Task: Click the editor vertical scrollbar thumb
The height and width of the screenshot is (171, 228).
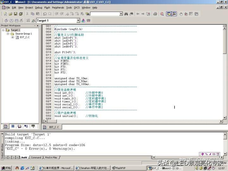Action: point(225,41)
